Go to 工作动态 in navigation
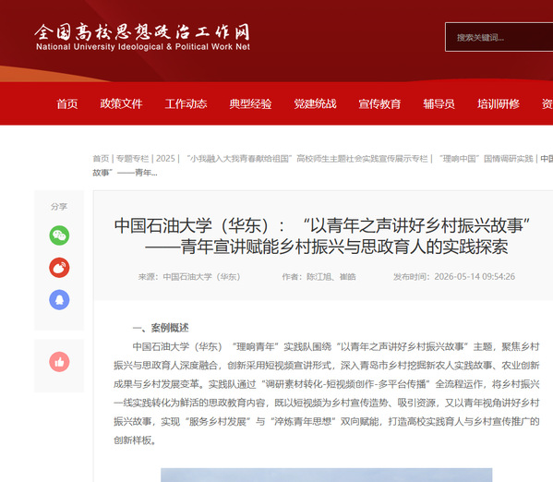This screenshot has width=553, height=482. (x=186, y=103)
